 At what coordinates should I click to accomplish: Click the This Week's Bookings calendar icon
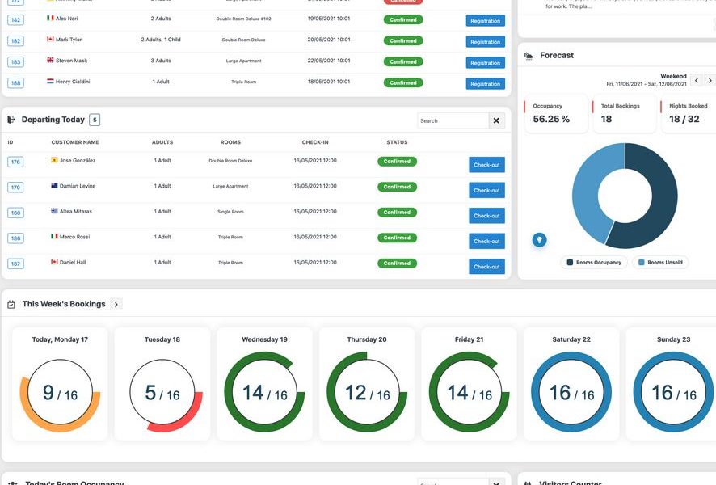coord(11,305)
